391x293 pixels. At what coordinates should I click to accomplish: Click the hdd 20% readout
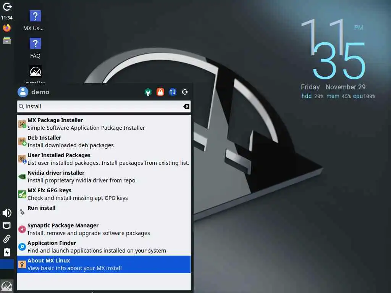click(x=312, y=96)
